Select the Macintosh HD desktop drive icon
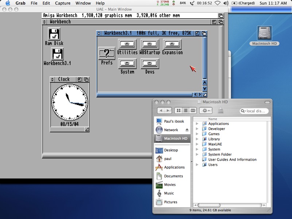 [264, 33]
